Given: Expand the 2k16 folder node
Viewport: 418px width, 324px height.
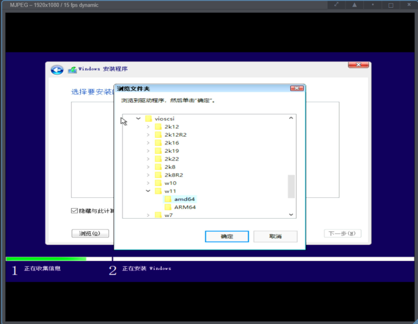Looking at the screenshot, I should (x=148, y=143).
